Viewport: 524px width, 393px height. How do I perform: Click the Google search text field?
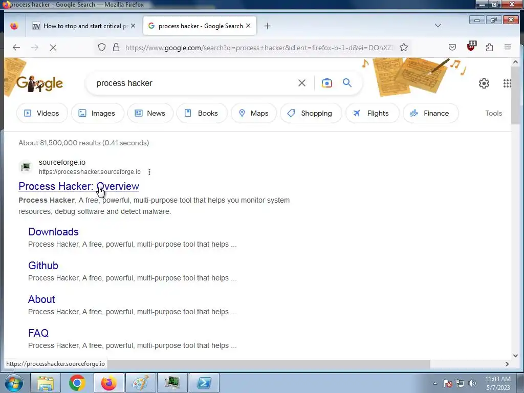pos(194,83)
